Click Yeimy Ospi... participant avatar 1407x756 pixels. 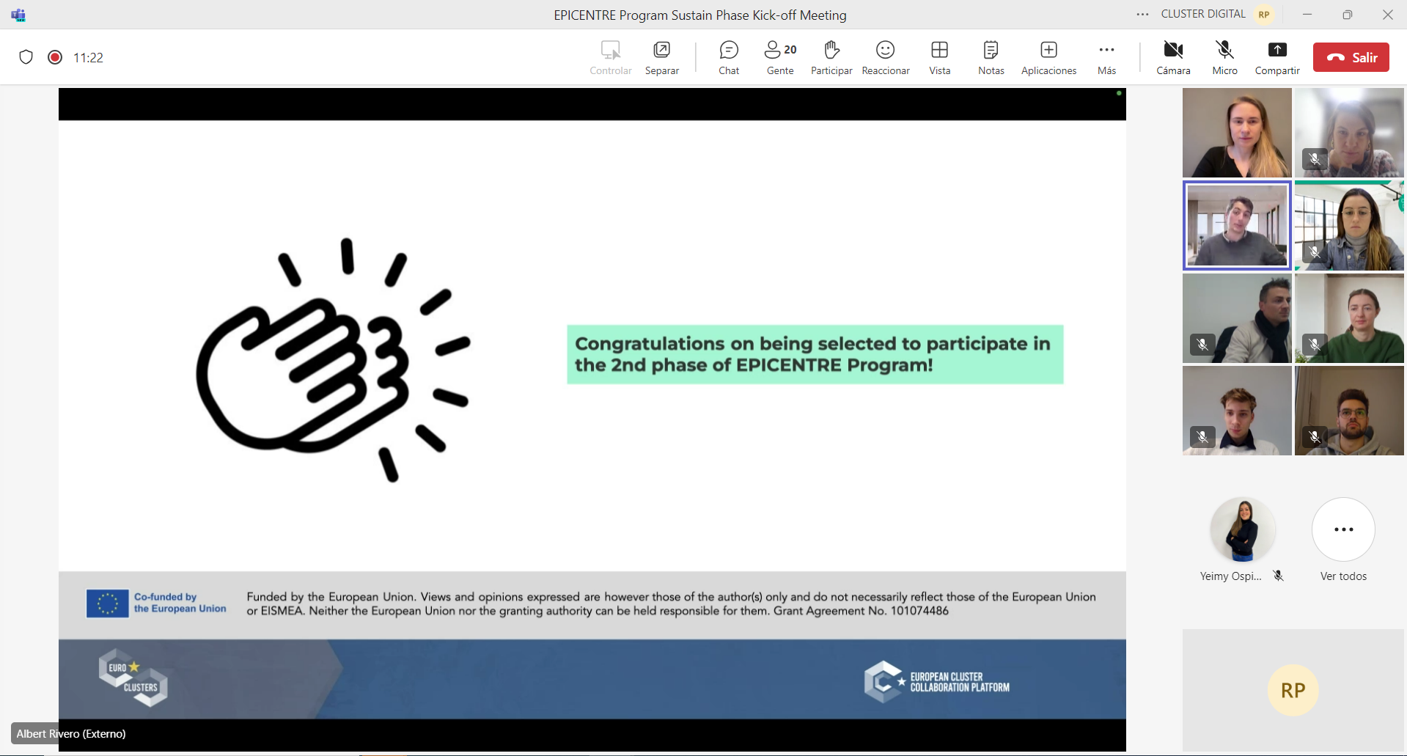[x=1243, y=530]
